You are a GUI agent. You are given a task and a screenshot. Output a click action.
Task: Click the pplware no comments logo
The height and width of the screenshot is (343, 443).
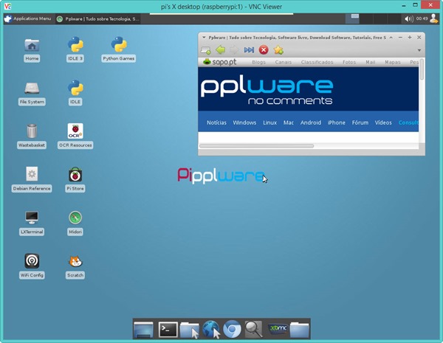point(267,91)
